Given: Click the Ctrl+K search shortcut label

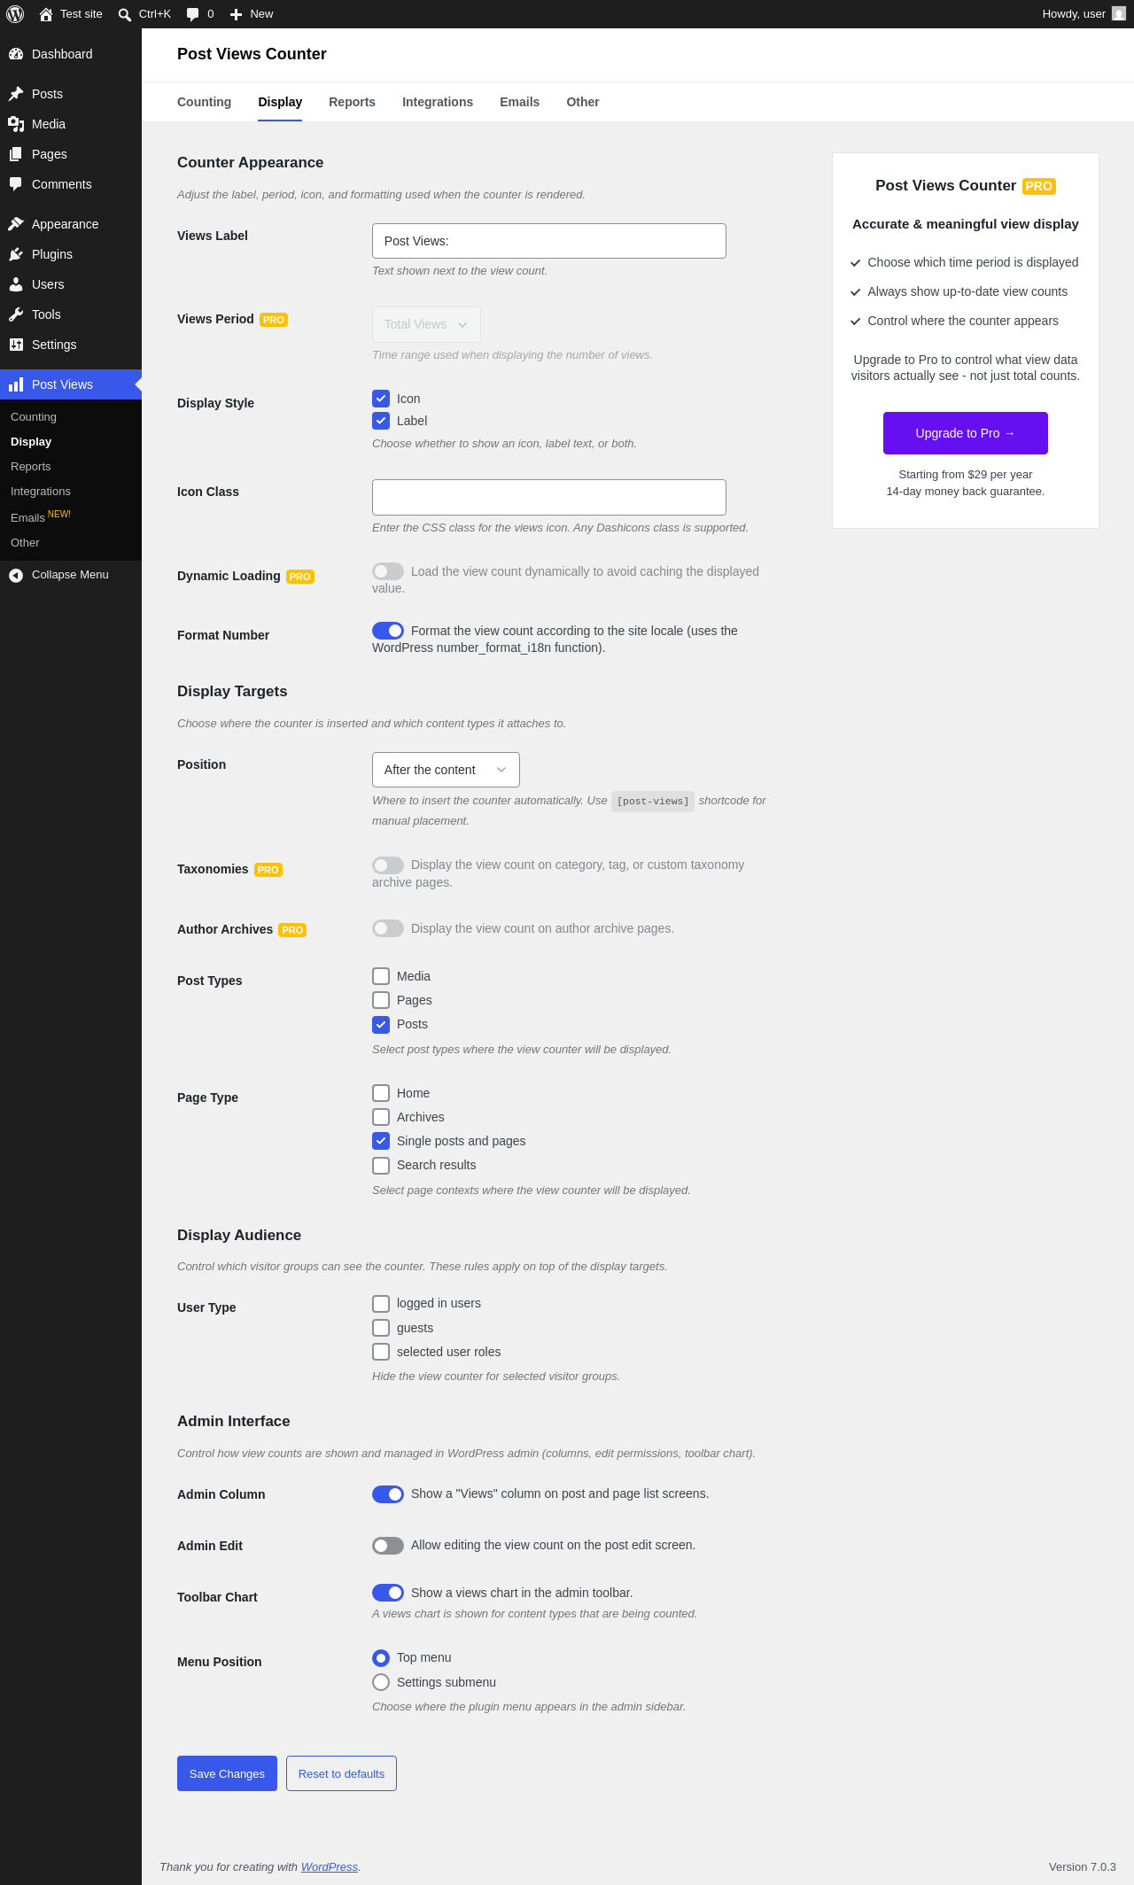Looking at the screenshot, I should click(155, 14).
